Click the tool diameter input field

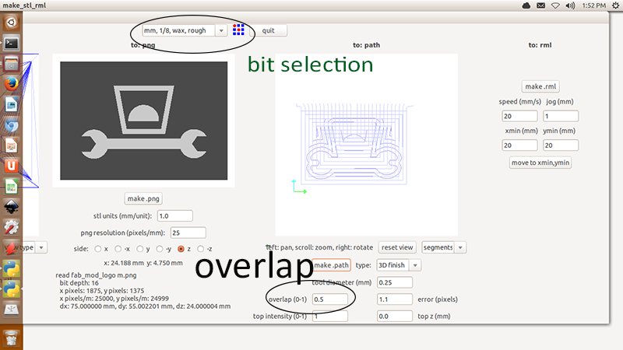point(395,282)
